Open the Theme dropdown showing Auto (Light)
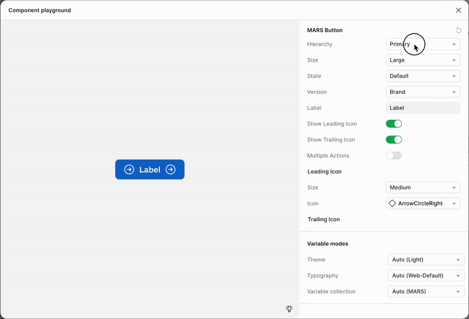 426,259
